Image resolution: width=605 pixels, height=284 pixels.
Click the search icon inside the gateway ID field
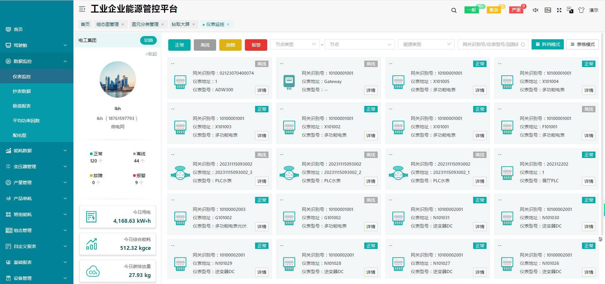[523, 45]
